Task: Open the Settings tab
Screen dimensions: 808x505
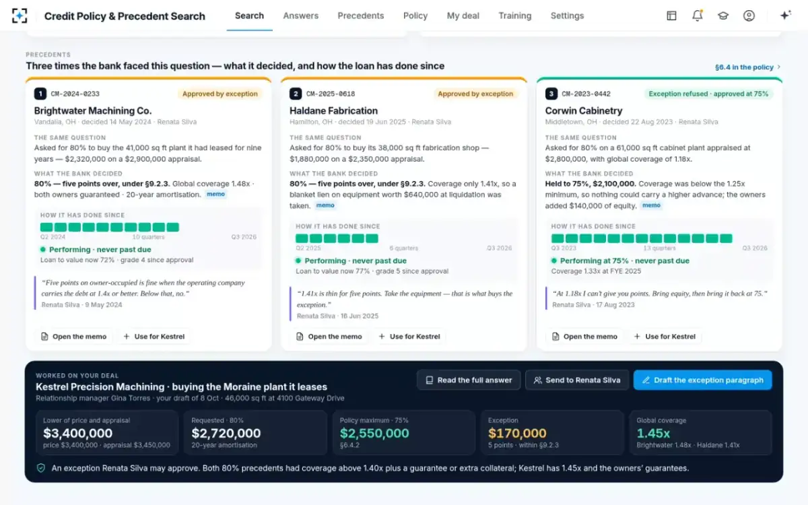Action: coord(568,15)
